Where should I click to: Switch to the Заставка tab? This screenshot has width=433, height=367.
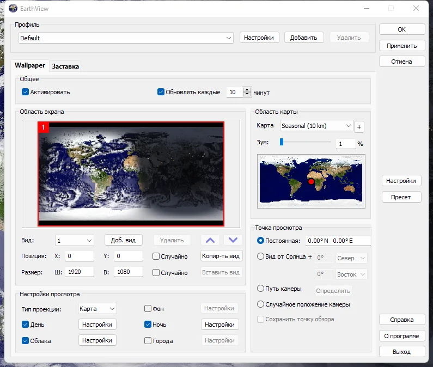click(65, 66)
